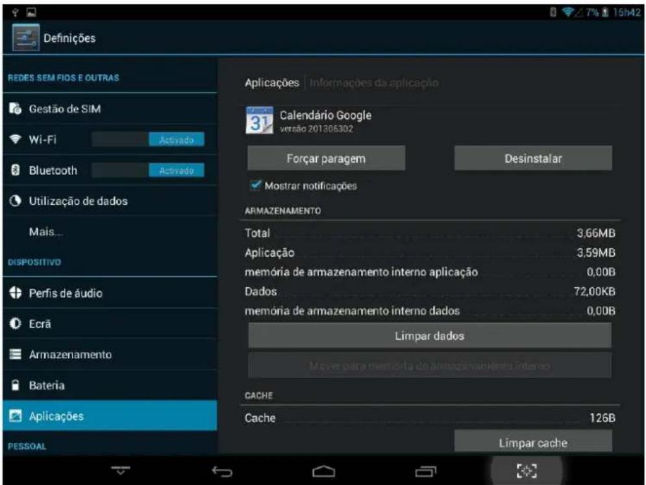
Task: Open Ecrã display settings
Action: click(x=110, y=324)
